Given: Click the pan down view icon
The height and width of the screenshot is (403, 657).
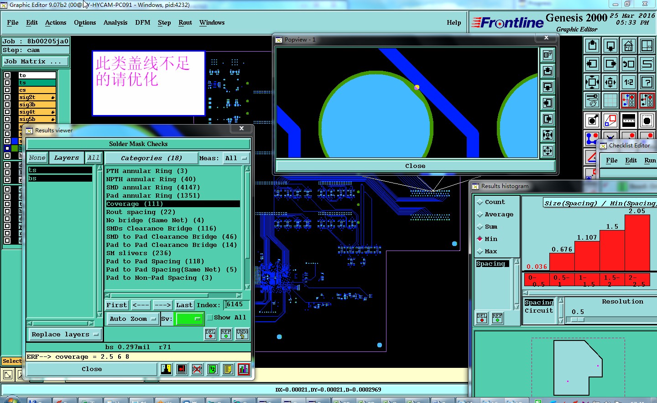Looking at the screenshot, I should pyautogui.click(x=610, y=46).
